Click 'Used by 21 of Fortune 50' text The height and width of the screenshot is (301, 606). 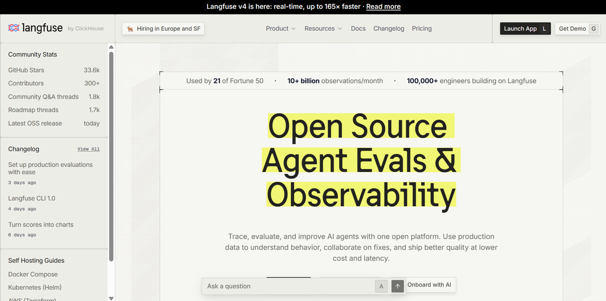[225, 81]
